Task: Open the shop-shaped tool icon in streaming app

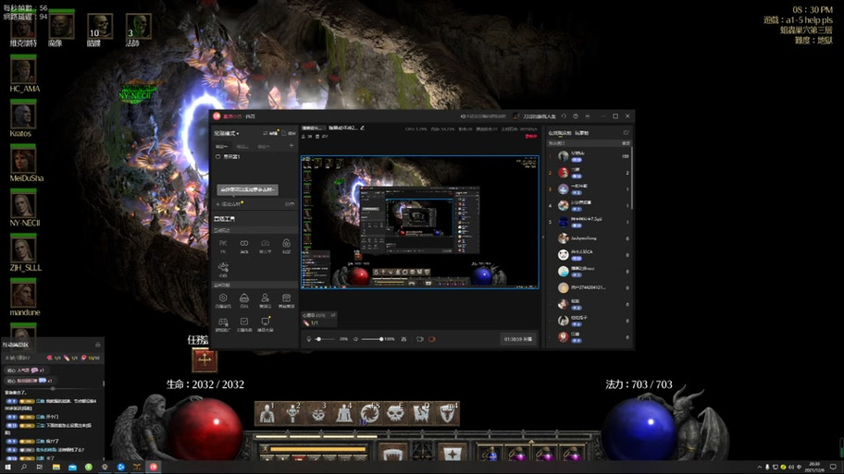Action: click(x=286, y=300)
